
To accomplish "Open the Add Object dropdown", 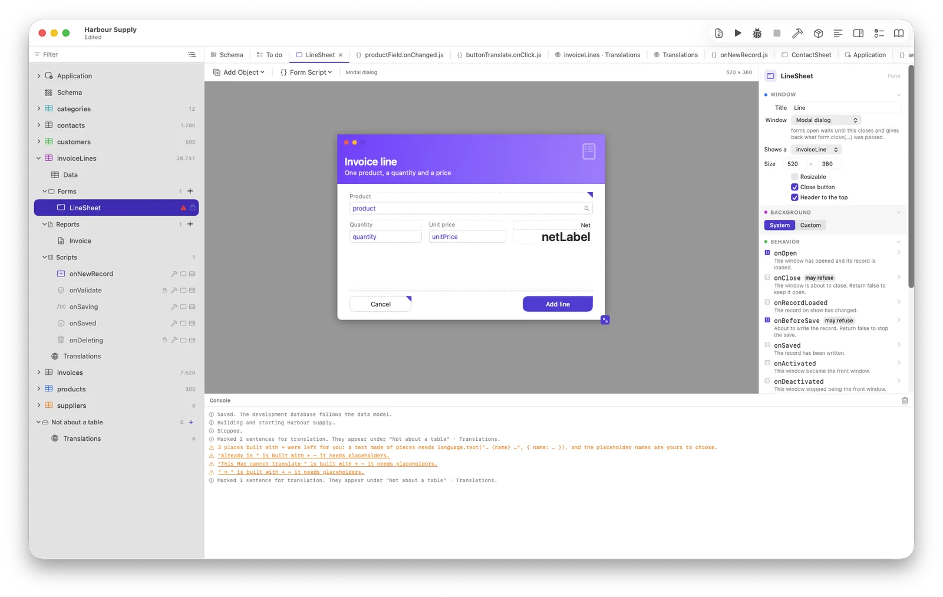I will [x=239, y=72].
